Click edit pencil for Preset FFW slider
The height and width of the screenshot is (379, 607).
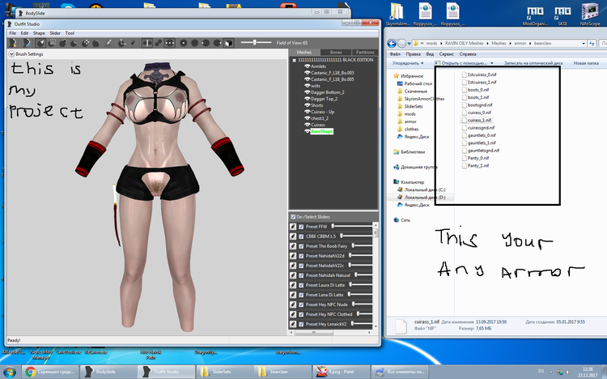293,226
